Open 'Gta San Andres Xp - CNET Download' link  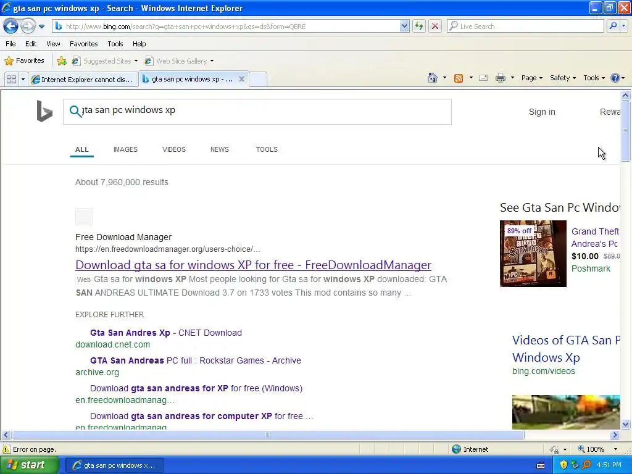pos(165,333)
